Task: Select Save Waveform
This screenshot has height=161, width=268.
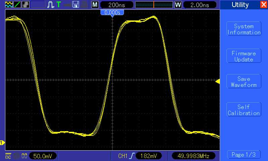Action: pos(244,81)
